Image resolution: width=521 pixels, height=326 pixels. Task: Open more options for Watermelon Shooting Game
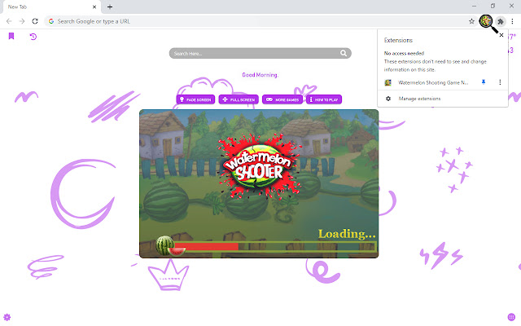500,82
